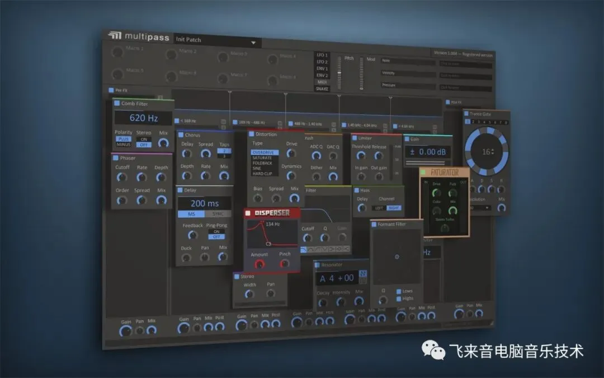Toggle the Phaser power switch
The width and height of the screenshot is (604, 378).
click(x=115, y=157)
